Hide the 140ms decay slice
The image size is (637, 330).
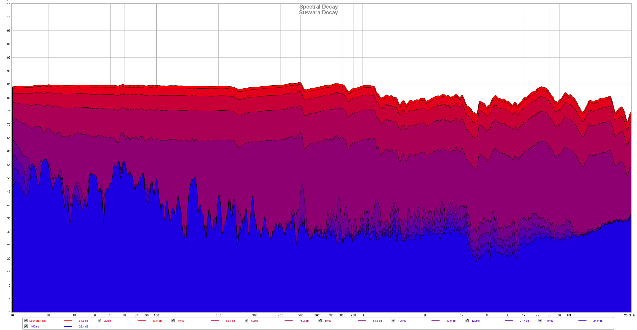[540, 320]
